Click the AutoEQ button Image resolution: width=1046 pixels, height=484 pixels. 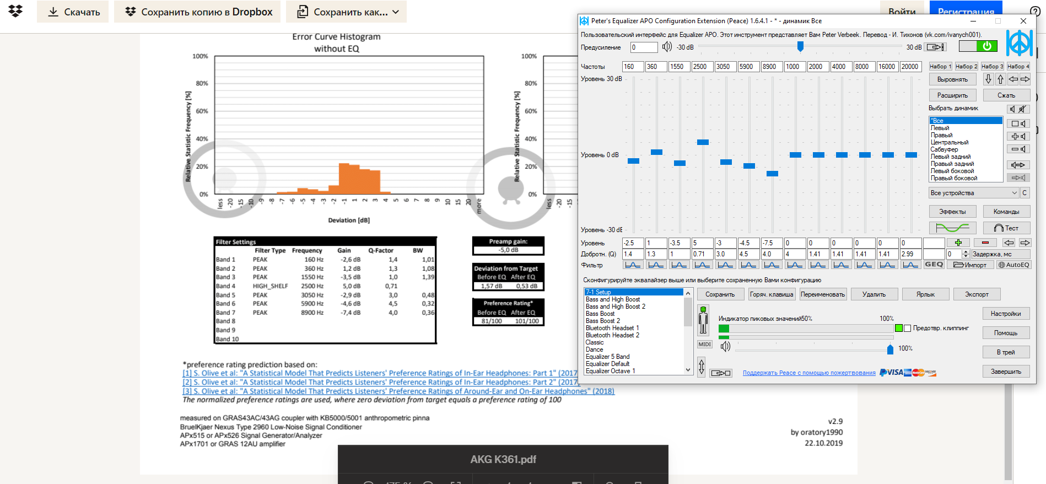click(1014, 265)
